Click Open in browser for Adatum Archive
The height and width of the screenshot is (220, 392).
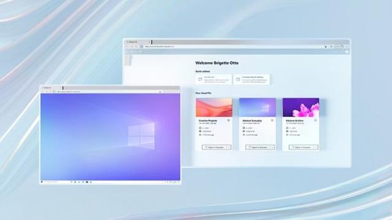click(301, 147)
